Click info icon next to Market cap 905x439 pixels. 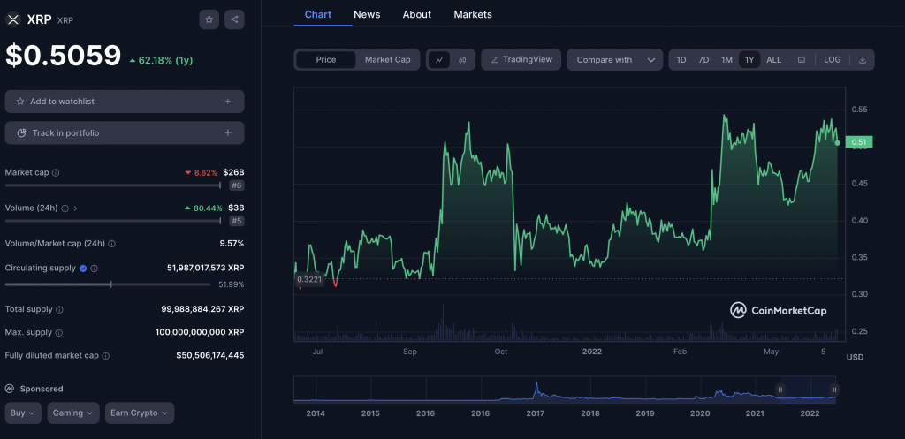click(x=56, y=172)
